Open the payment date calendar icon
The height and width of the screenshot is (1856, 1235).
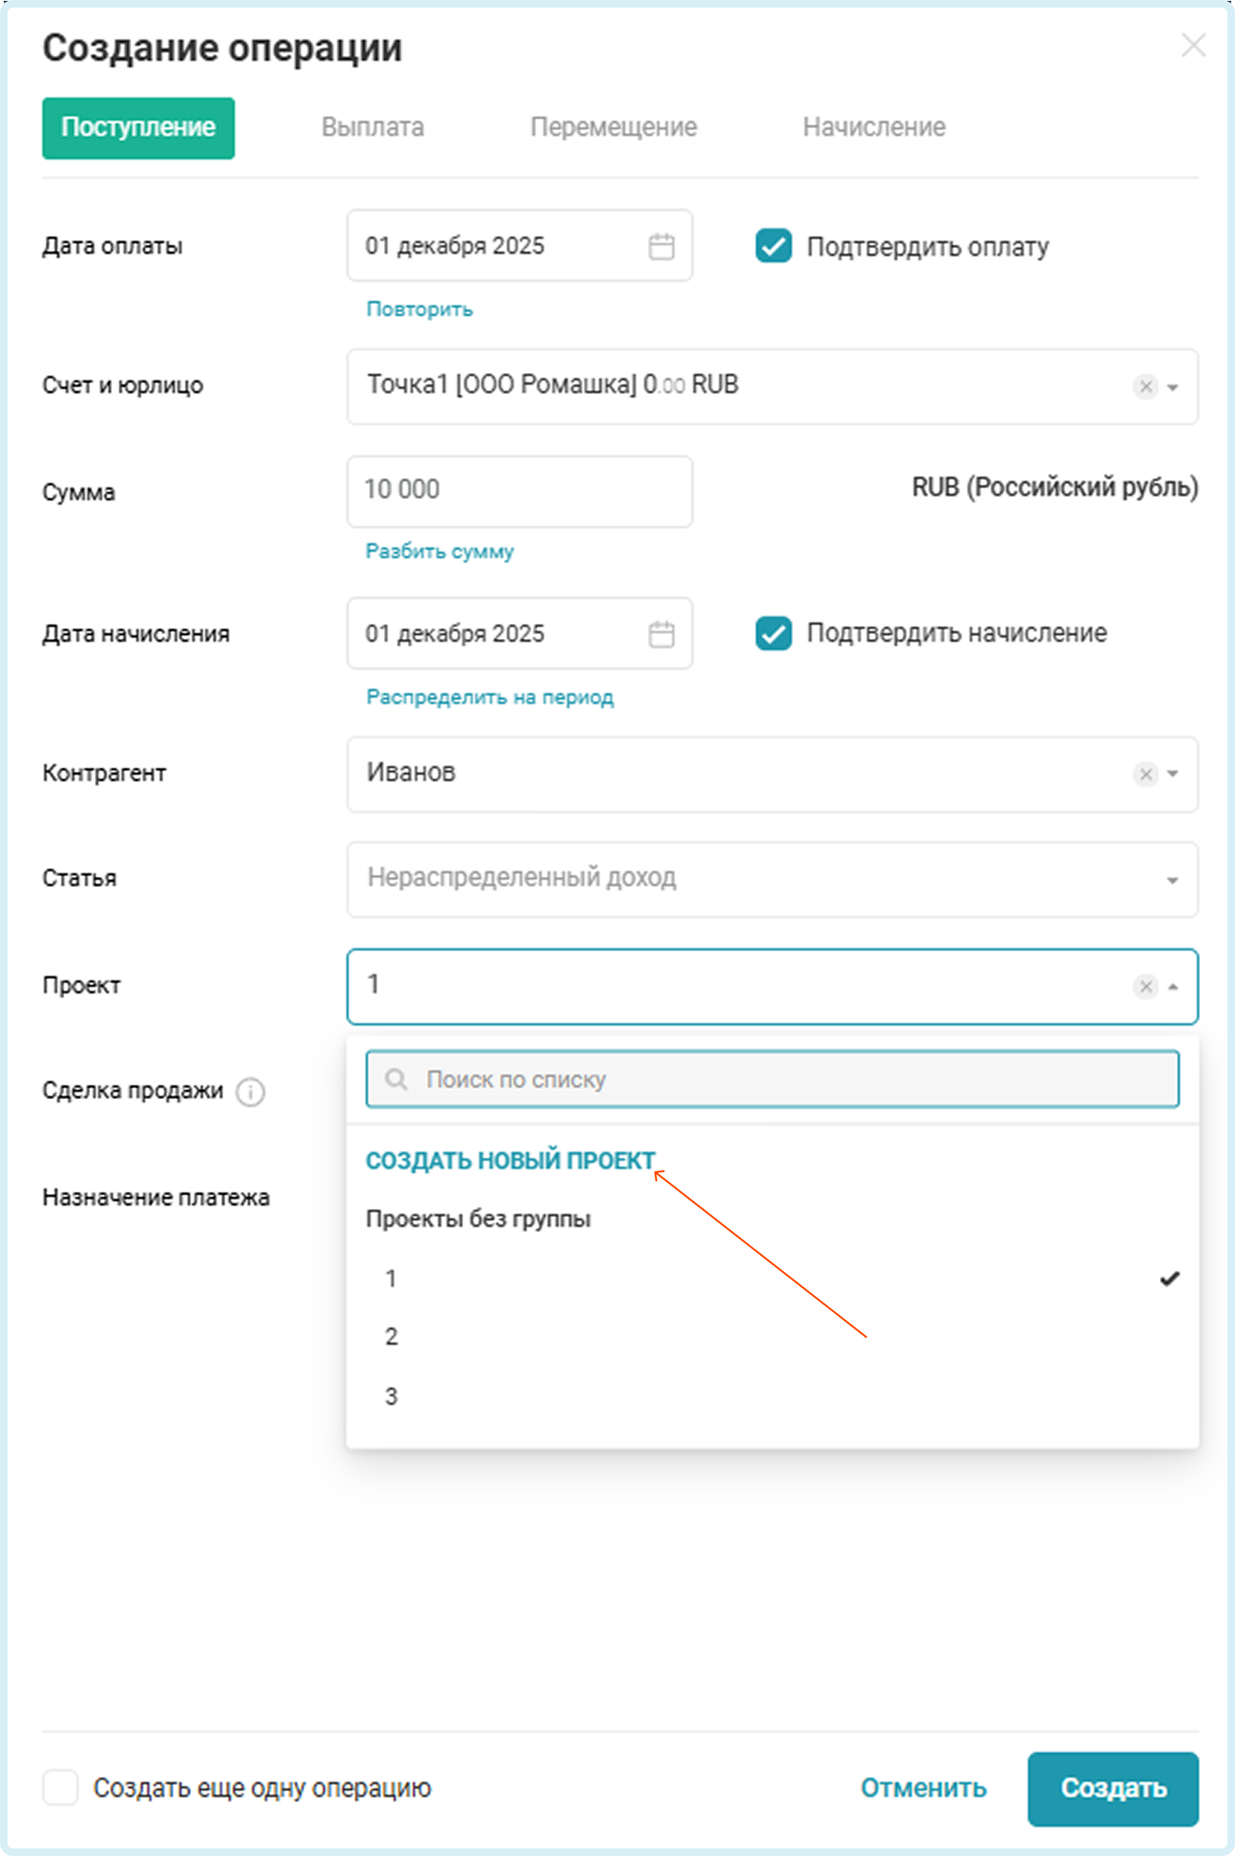tap(661, 247)
